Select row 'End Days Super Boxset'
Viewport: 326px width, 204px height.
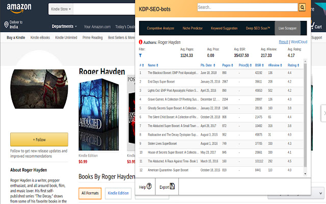(221, 82)
